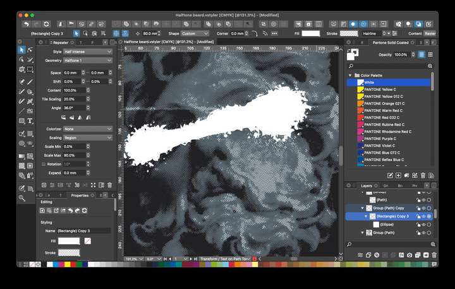Open the Layers tab
This screenshot has width=455, height=289.
pos(367,186)
